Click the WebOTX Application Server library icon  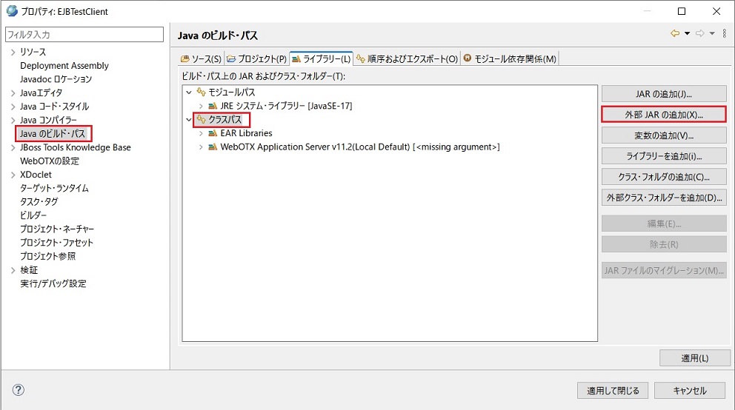pos(213,147)
